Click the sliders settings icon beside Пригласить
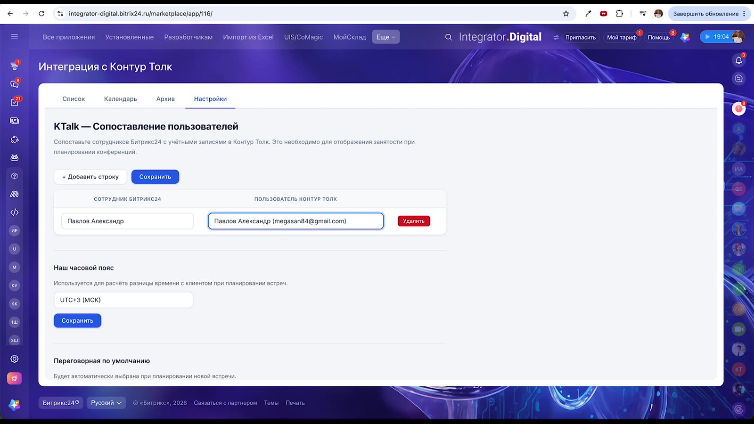The height and width of the screenshot is (424, 754). [x=556, y=37]
